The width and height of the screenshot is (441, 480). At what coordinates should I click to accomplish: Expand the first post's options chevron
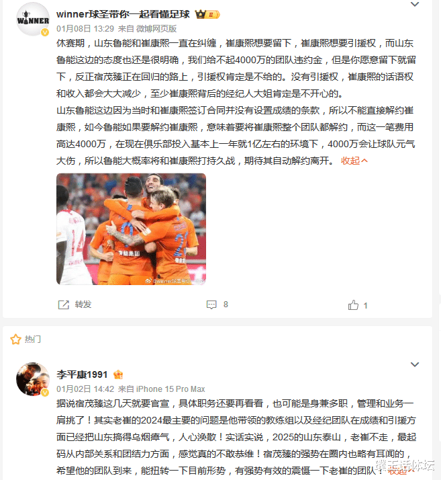415,4
